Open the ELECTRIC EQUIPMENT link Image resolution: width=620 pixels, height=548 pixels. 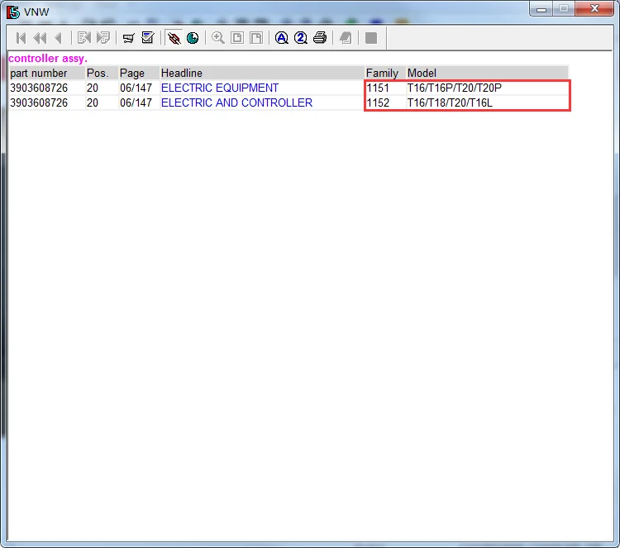(x=220, y=88)
